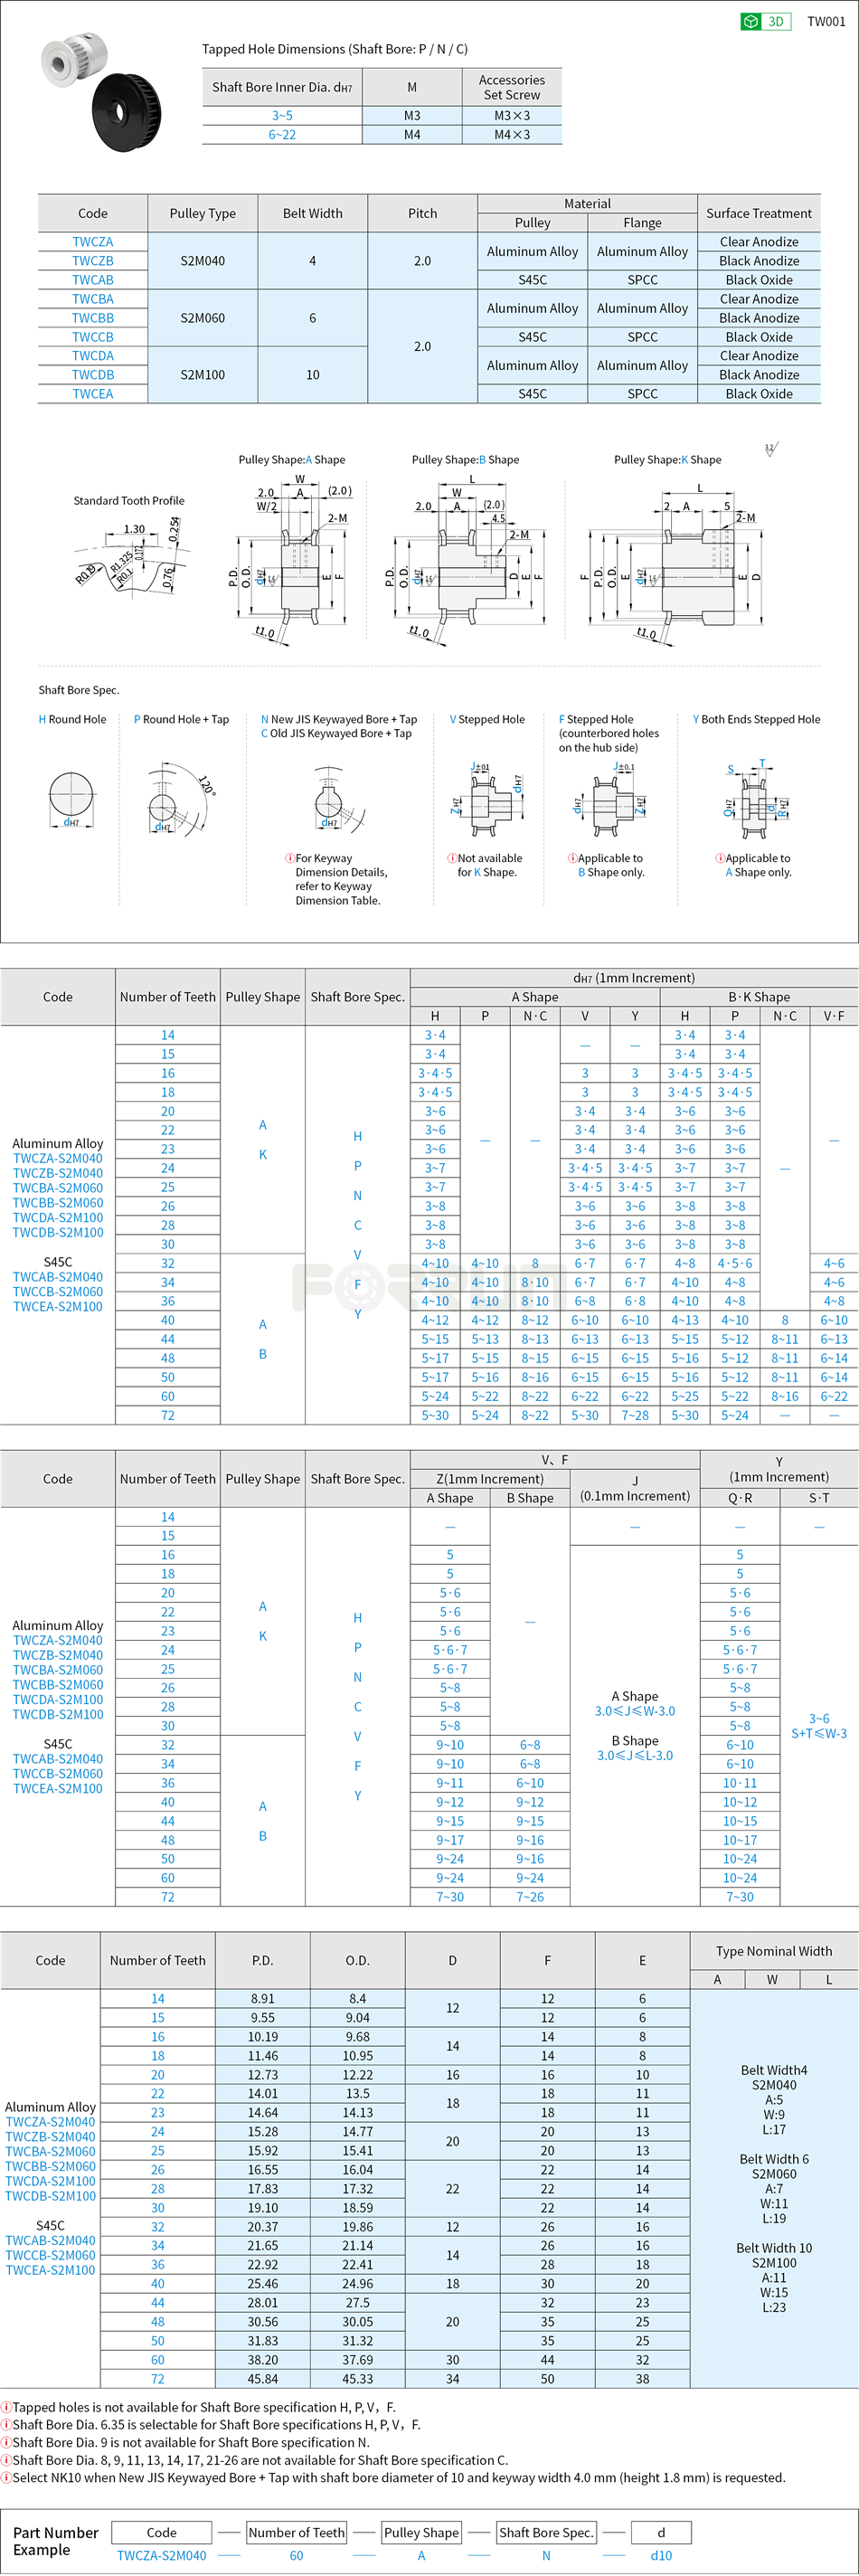Open the TWCDA code link
859x2576 pixels.
pyautogui.click(x=93, y=355)
